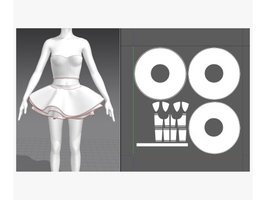Select the rightmost lower bodice panel pattern
The image size is (266, 200).
(x=182, y=136)
